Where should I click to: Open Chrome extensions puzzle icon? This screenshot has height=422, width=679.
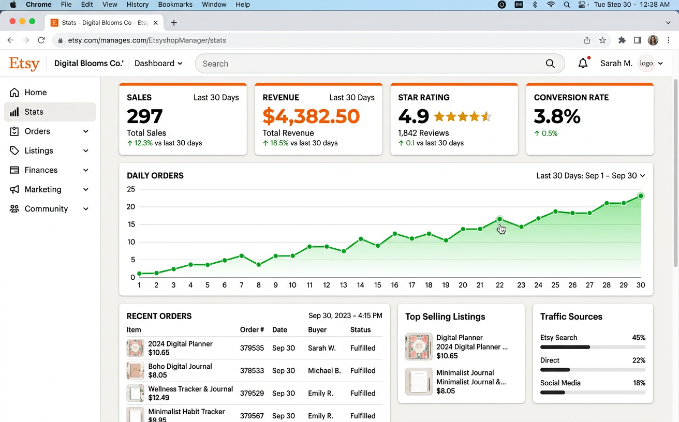622,40
